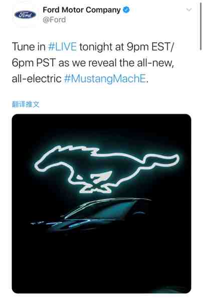Viewport: 203px width, 300px height.
Task: Click the vertical scrollbar thumb
Action: pos(200,26)
